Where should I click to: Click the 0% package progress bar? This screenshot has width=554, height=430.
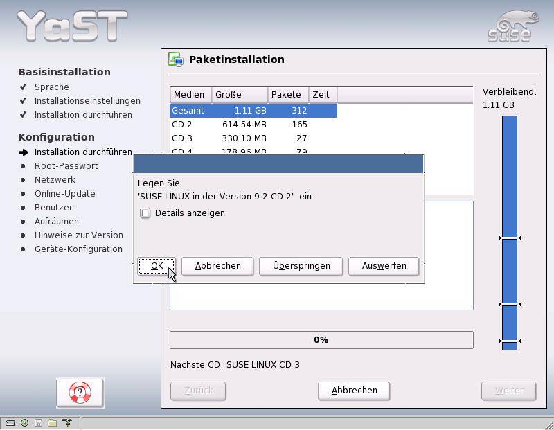321,340
